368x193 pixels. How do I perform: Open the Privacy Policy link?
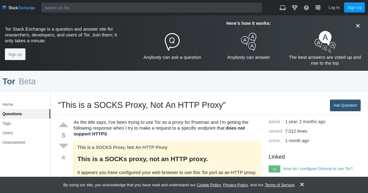(x=235, y=185)
